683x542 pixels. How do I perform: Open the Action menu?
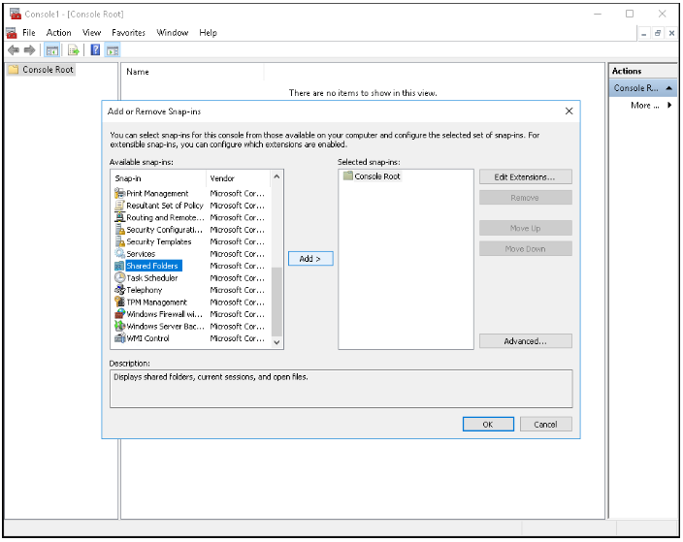point(58,33)
